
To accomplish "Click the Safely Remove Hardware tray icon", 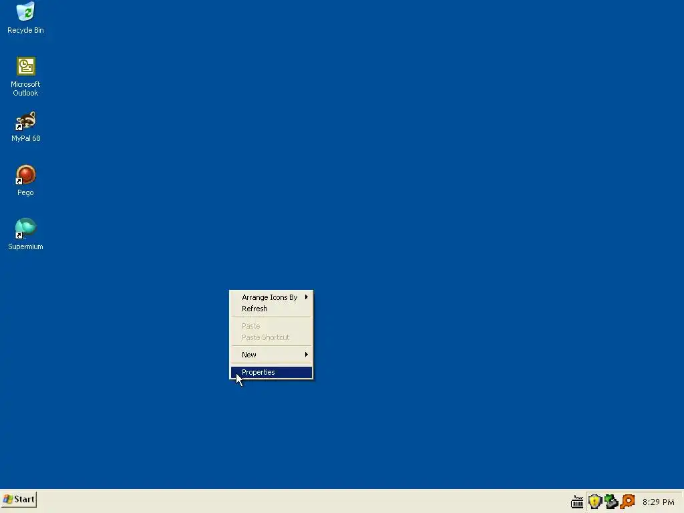I will tap(611, 502).
